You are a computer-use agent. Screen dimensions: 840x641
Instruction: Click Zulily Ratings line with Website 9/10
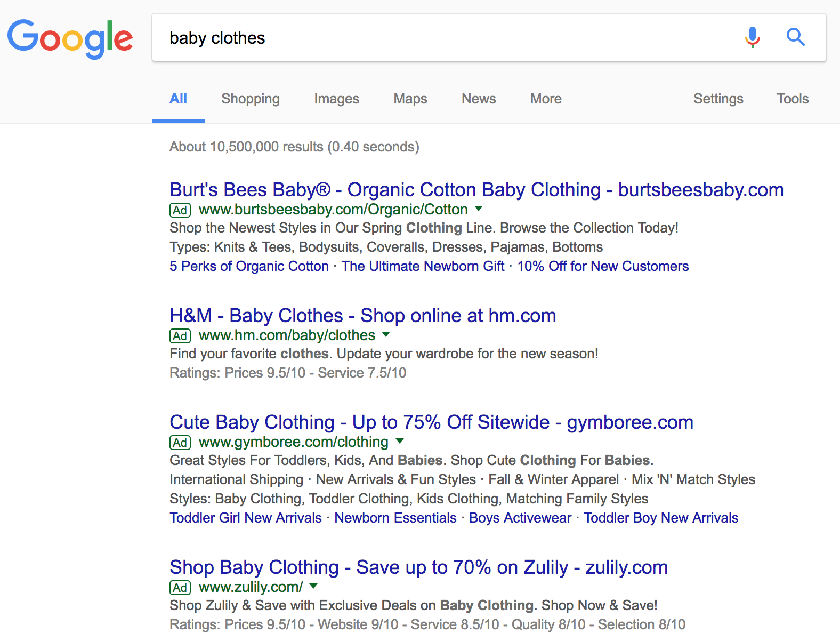click(x=427, y=624)
